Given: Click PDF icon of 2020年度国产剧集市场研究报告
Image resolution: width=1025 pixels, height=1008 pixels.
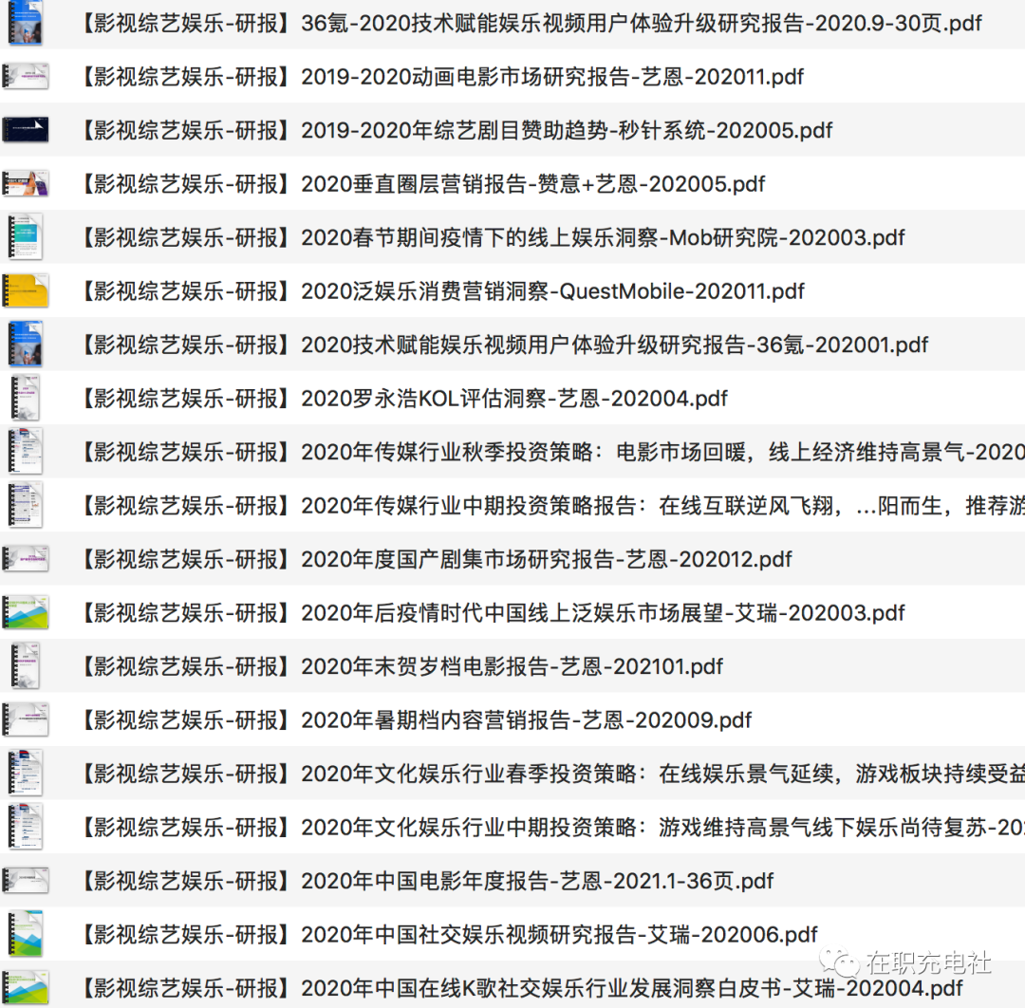Looking at the screenshot, I should point(26,559).
